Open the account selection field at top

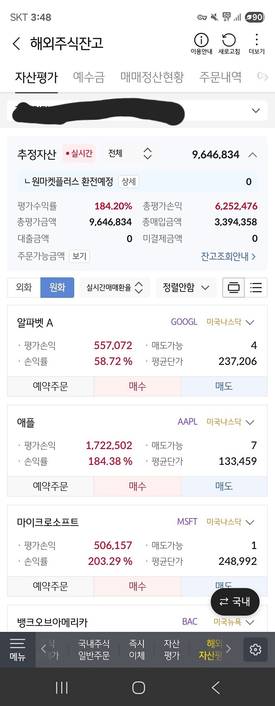137,111
